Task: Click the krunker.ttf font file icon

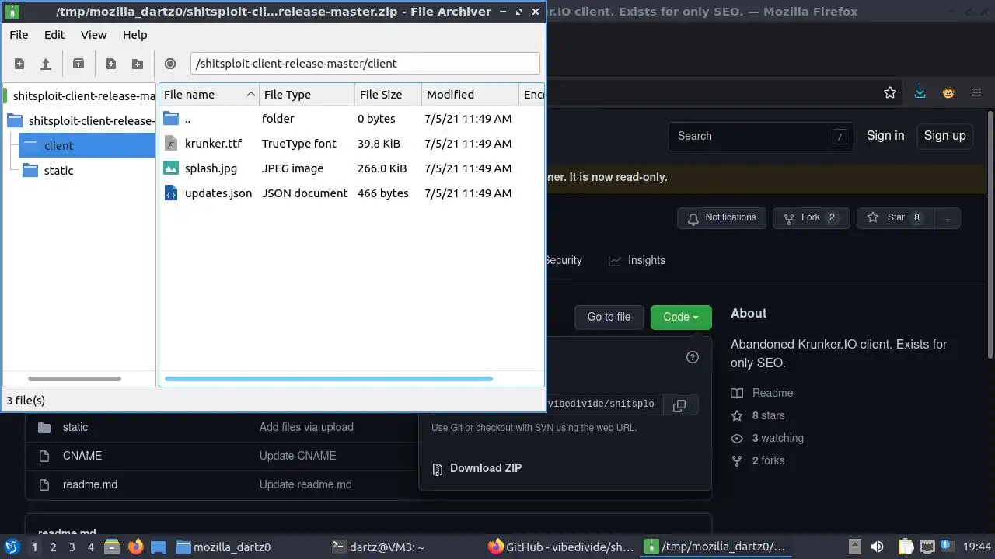Action: 171,144
